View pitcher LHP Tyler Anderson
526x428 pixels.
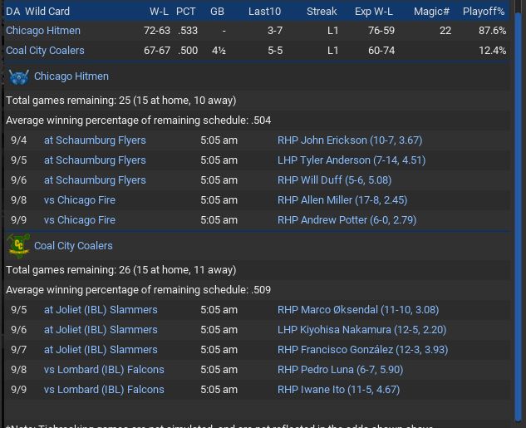(x=351, y=160)
